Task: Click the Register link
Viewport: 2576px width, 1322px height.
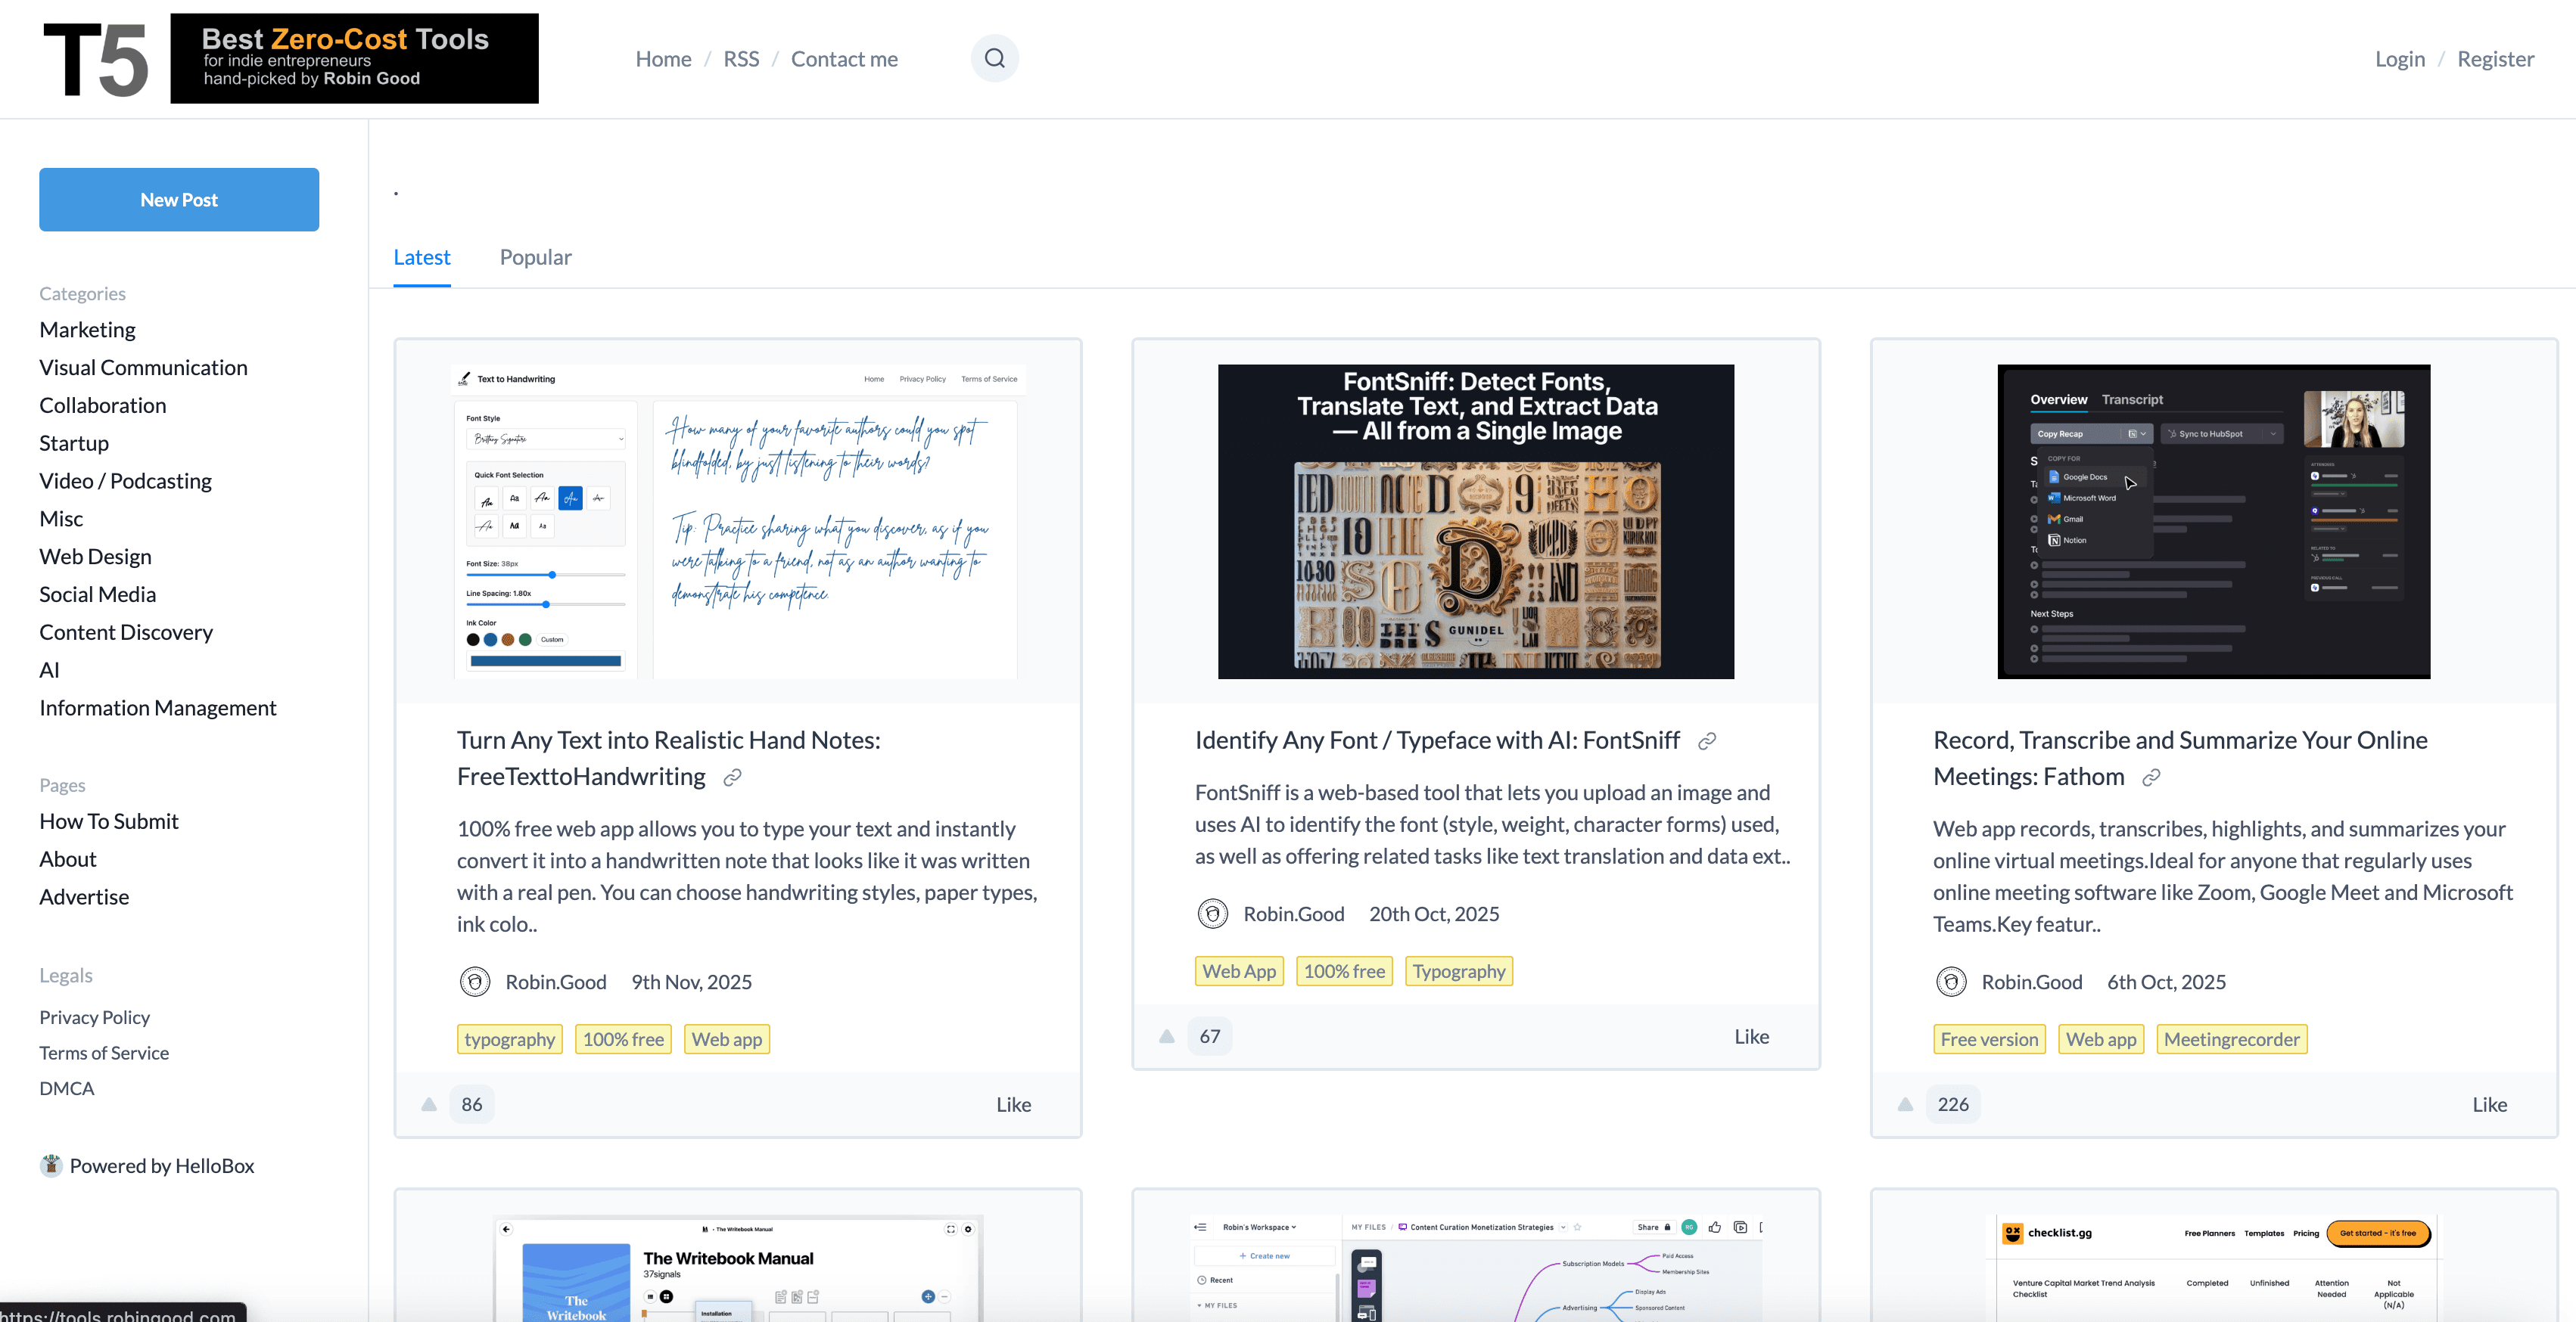Action: click(x=2495, y=59)
